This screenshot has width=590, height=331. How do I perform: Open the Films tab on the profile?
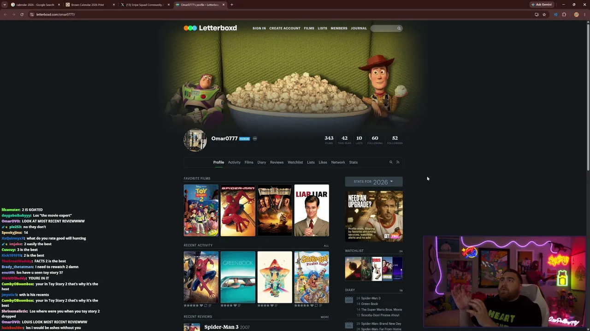(x=249, y=162)
